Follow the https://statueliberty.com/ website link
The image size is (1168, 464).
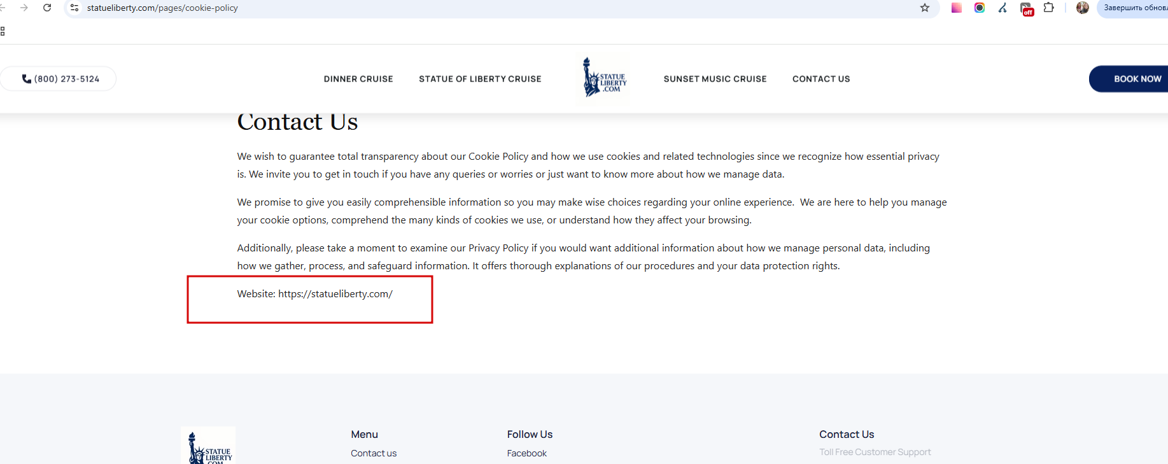335,294
